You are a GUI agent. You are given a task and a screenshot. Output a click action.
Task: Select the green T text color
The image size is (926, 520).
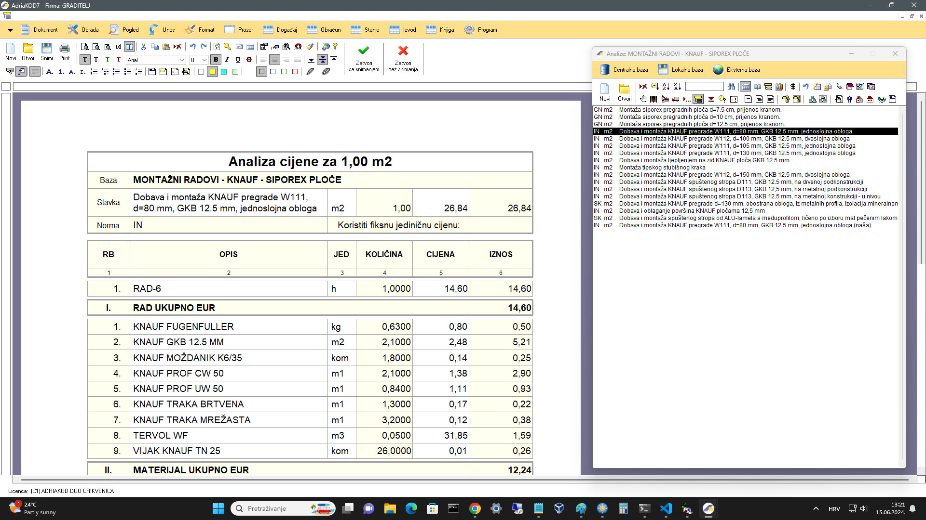[107, 60]
